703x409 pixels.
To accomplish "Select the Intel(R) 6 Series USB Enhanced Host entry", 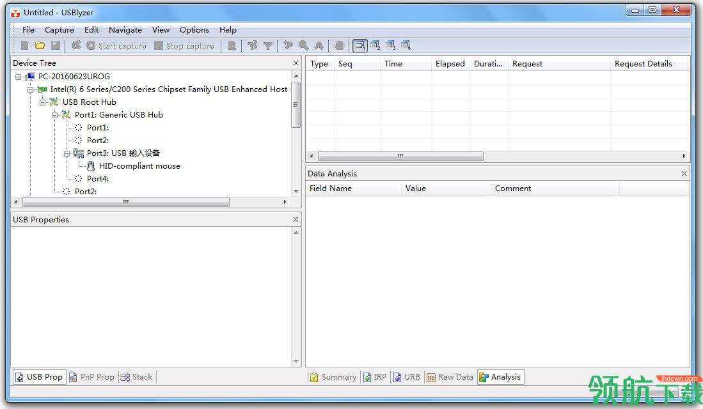I will (x=169, y=89).
